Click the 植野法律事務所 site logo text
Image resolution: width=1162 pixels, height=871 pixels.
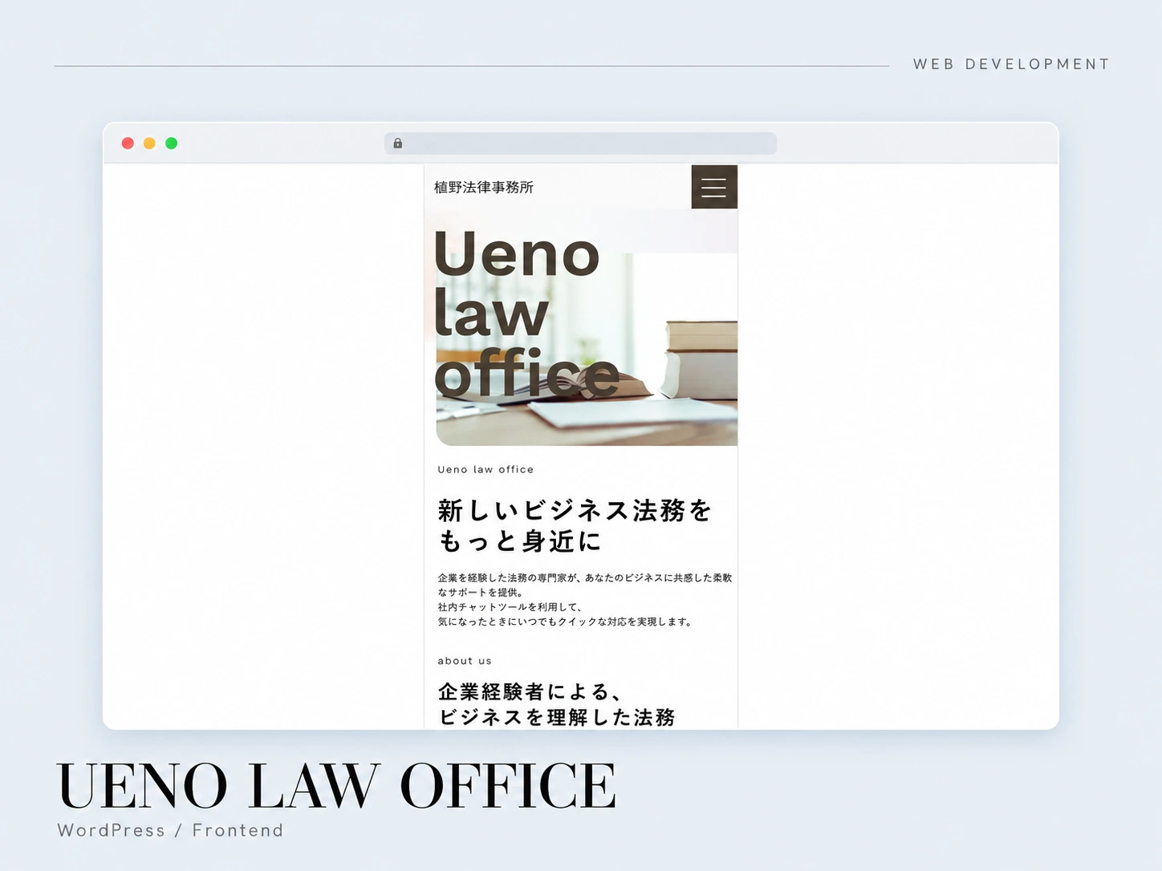(x=484, y=187)
